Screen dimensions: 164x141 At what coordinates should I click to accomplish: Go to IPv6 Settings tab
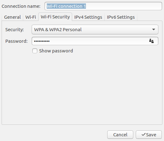[x=121, y=17]
